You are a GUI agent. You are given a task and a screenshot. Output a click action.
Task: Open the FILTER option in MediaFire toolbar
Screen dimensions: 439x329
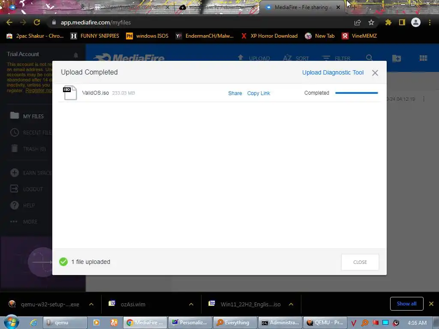pyautogui.click(x=336, y=58)
